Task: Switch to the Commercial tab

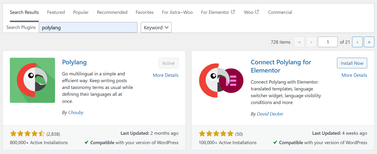Action: pos(280,12)
